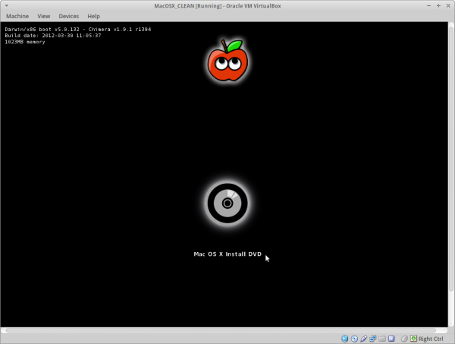Minimize the VirtualBox window
The image size is (455, 344).
pyautogui.click(x=428, y=6)
